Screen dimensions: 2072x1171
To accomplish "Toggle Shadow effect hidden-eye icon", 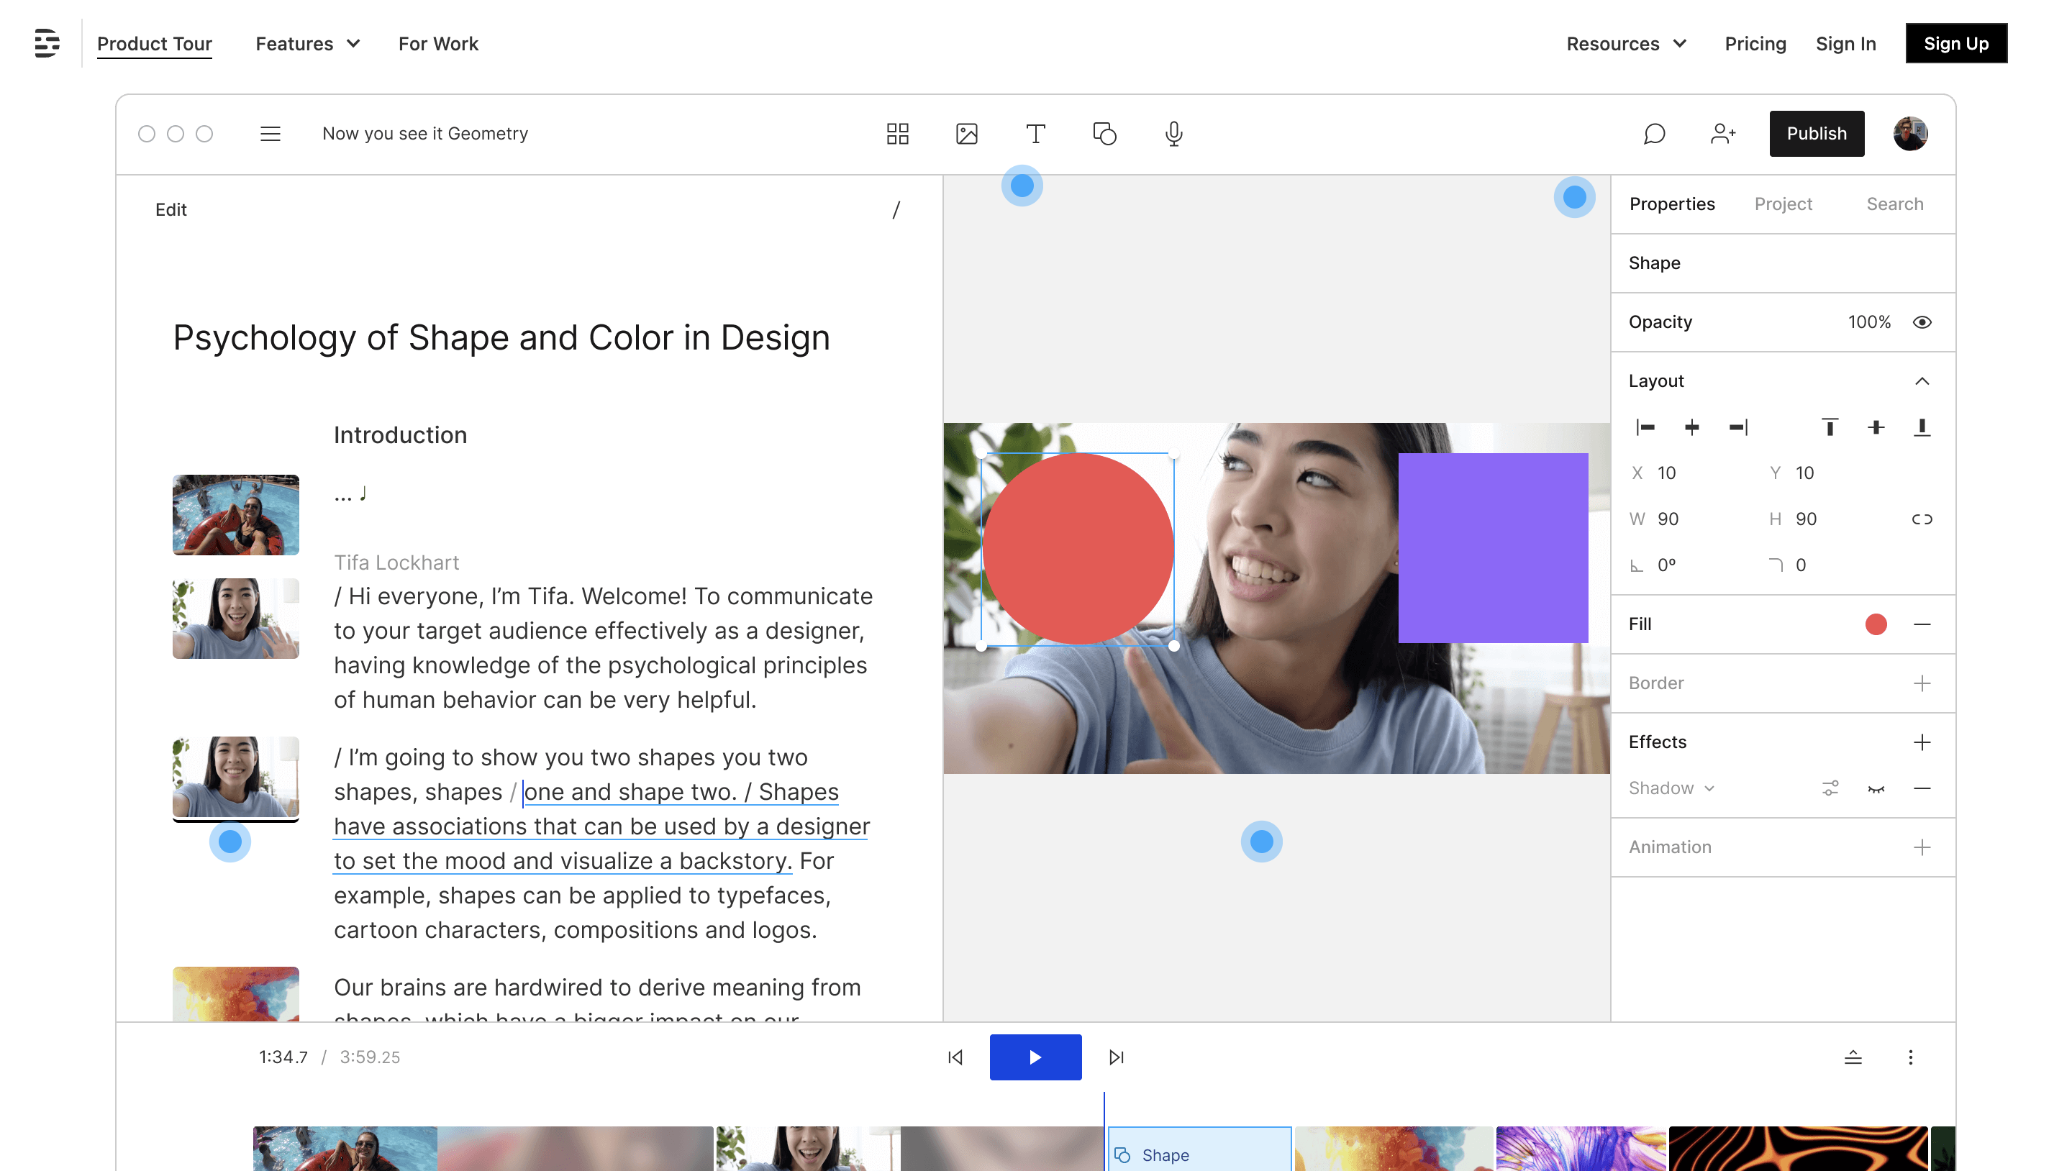I will [1876, 788].
